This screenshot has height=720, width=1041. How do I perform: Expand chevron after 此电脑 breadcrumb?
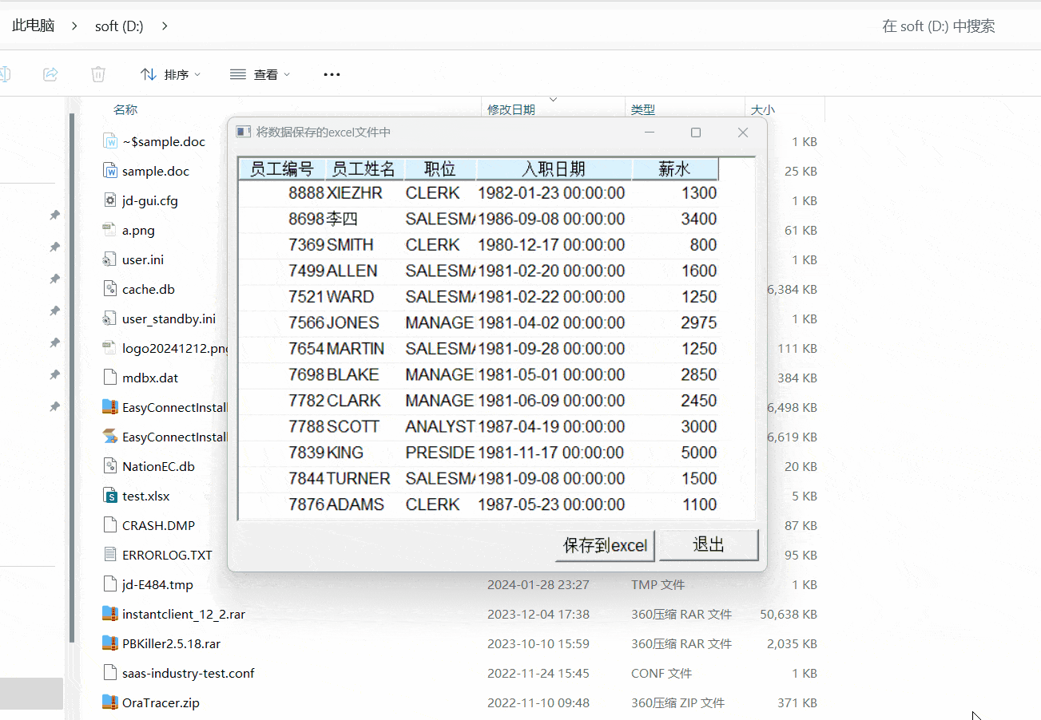point(74,26)
